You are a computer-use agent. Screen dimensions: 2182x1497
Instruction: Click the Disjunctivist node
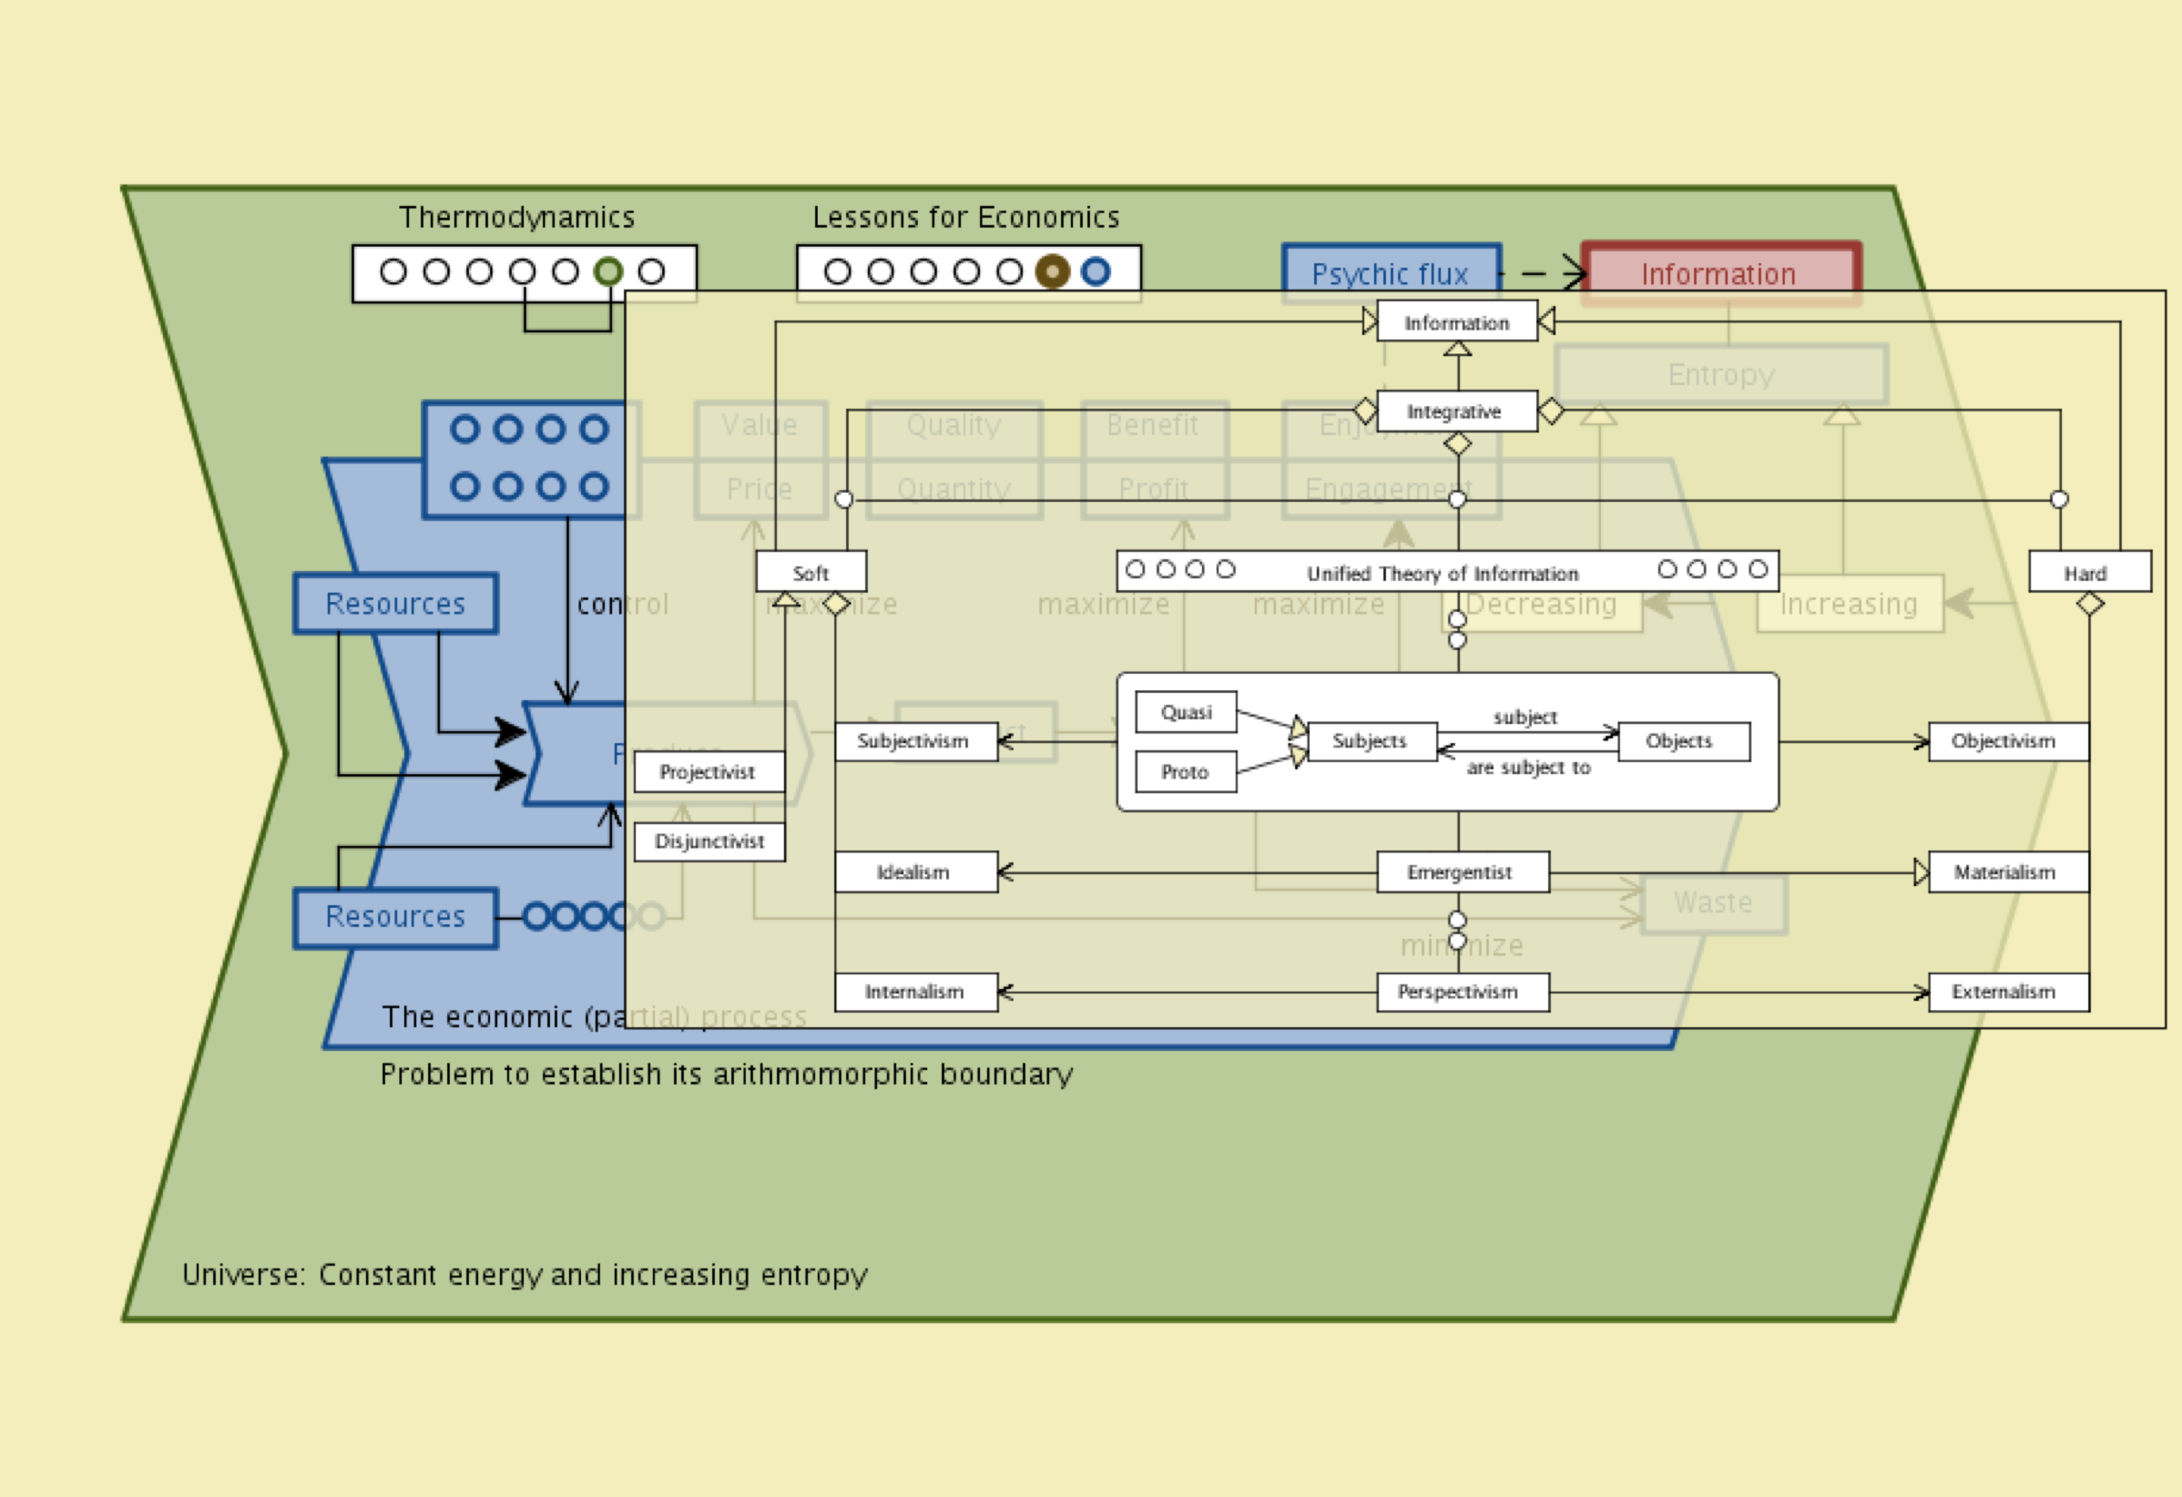pos(709,842)
